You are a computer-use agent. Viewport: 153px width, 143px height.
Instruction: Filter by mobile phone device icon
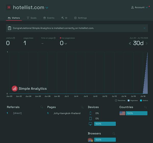coord(91,113)
